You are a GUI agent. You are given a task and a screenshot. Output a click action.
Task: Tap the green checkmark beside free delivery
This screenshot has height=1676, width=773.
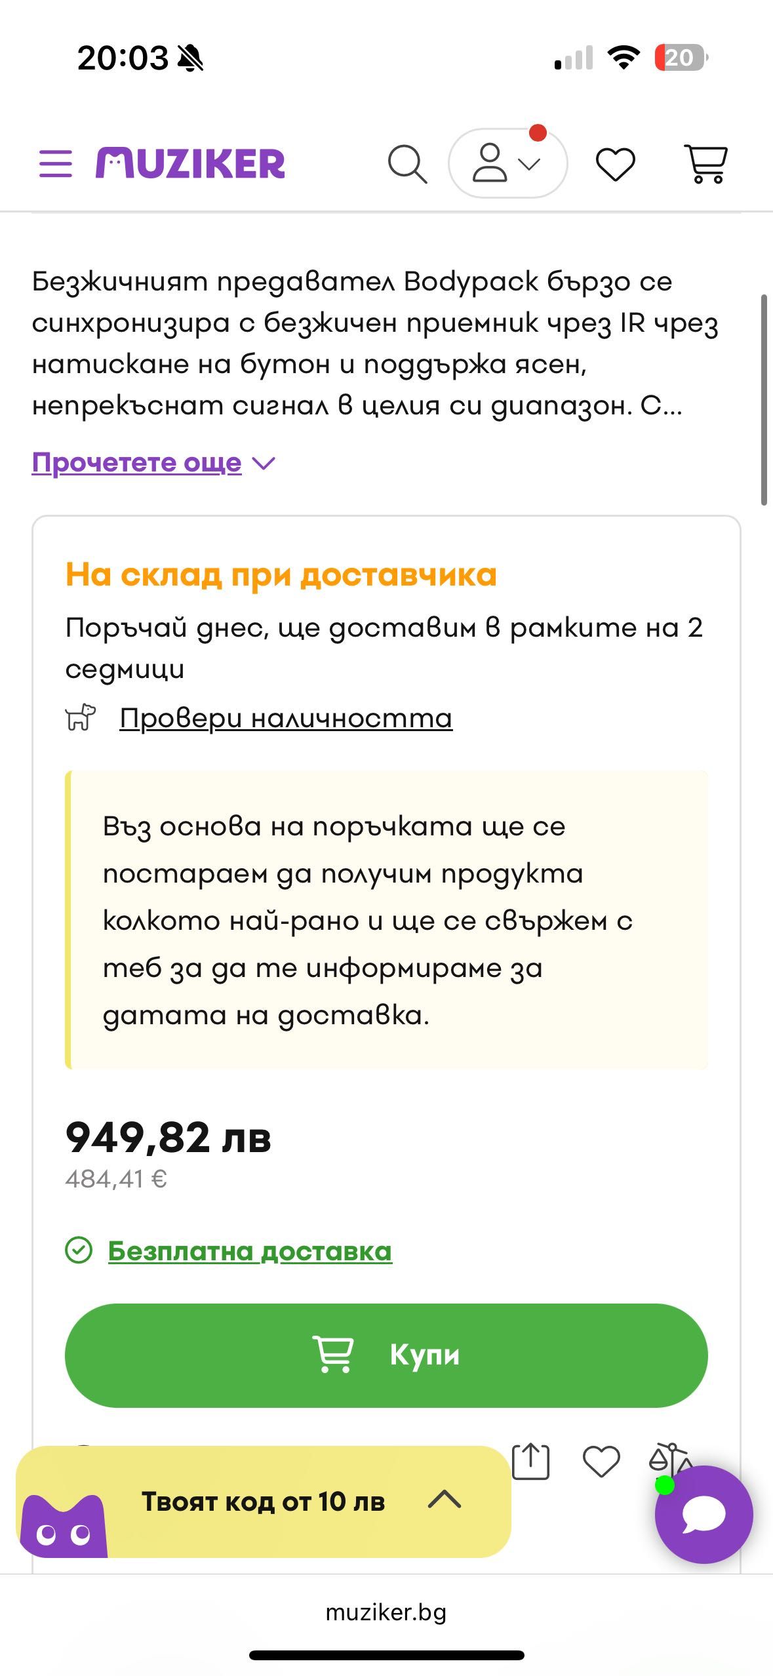79,1250
